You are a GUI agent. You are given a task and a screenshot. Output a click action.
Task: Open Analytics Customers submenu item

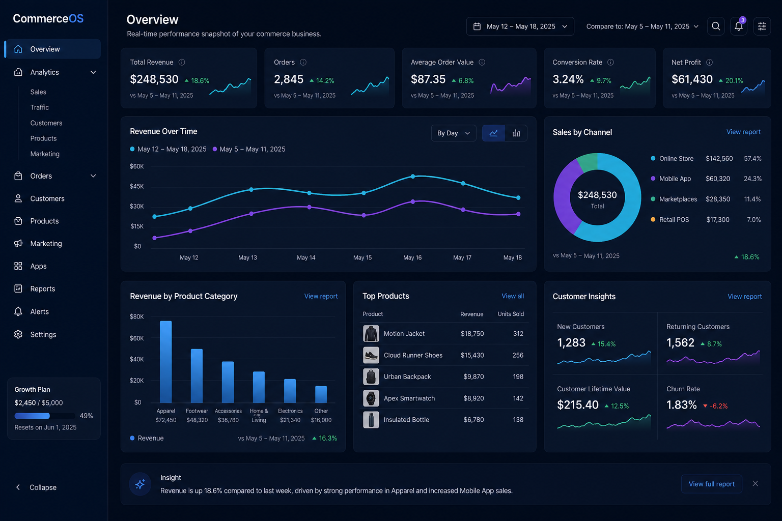tap(46, 123)
